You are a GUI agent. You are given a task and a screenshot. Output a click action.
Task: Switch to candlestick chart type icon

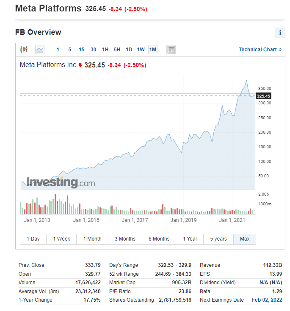tap(24, 49)
